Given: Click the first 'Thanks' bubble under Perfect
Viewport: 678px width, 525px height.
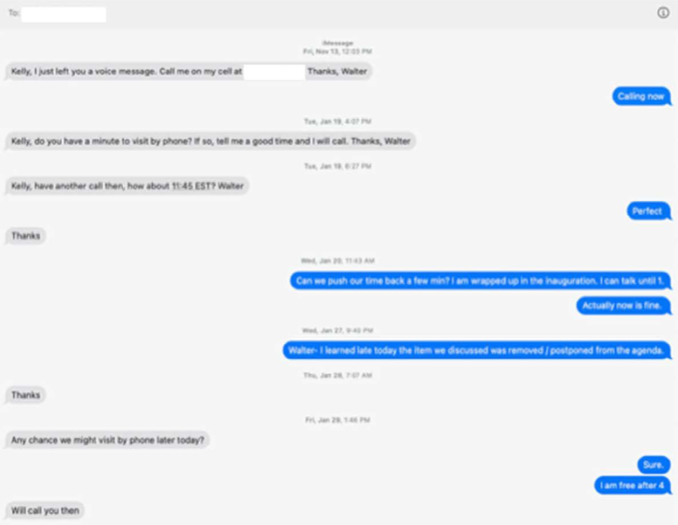Looking at the screenshot, I should tap(25, 236).
